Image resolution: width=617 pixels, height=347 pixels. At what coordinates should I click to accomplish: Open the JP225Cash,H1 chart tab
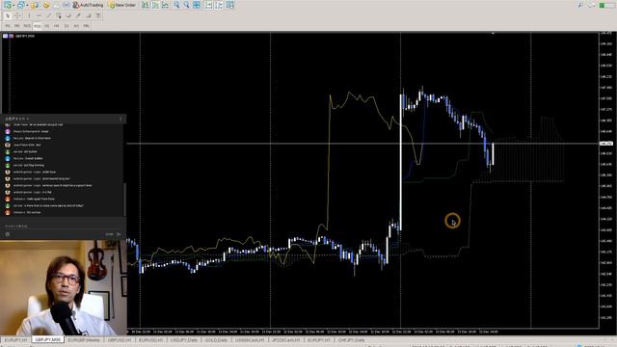tap(286, 340)
